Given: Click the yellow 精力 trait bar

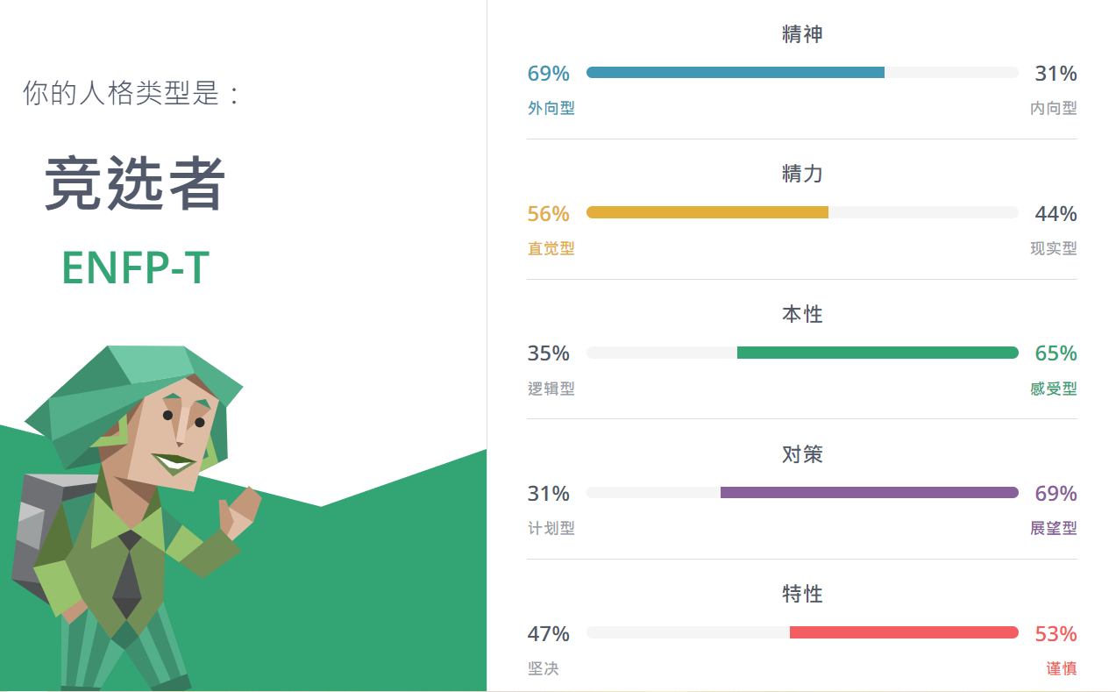Looking at the screenshot, I should coord(707,212).
